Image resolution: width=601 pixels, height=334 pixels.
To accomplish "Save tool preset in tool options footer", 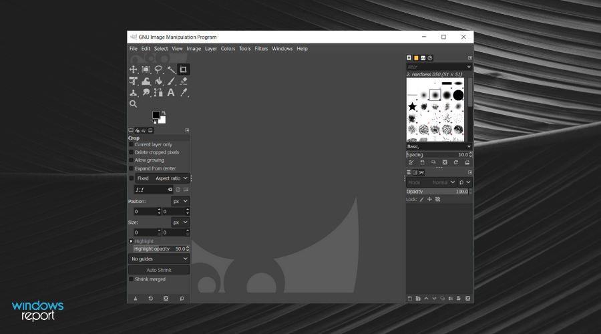I will tap(136, 299).
